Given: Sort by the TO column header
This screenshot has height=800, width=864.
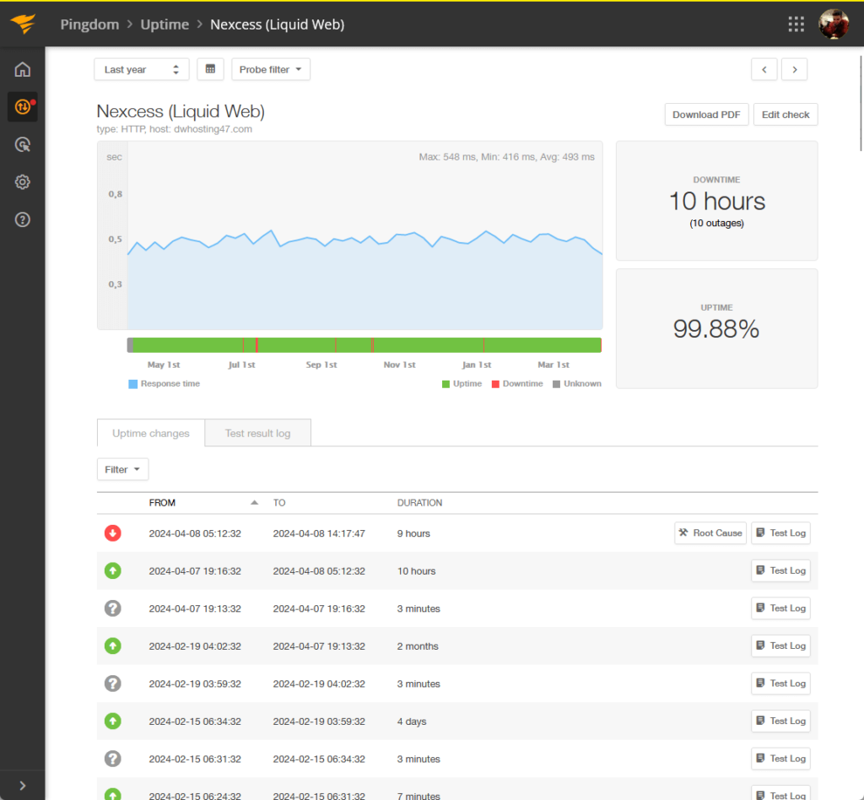Looking at the screenshot, I should pyautogui.click(x=279, y=502).
